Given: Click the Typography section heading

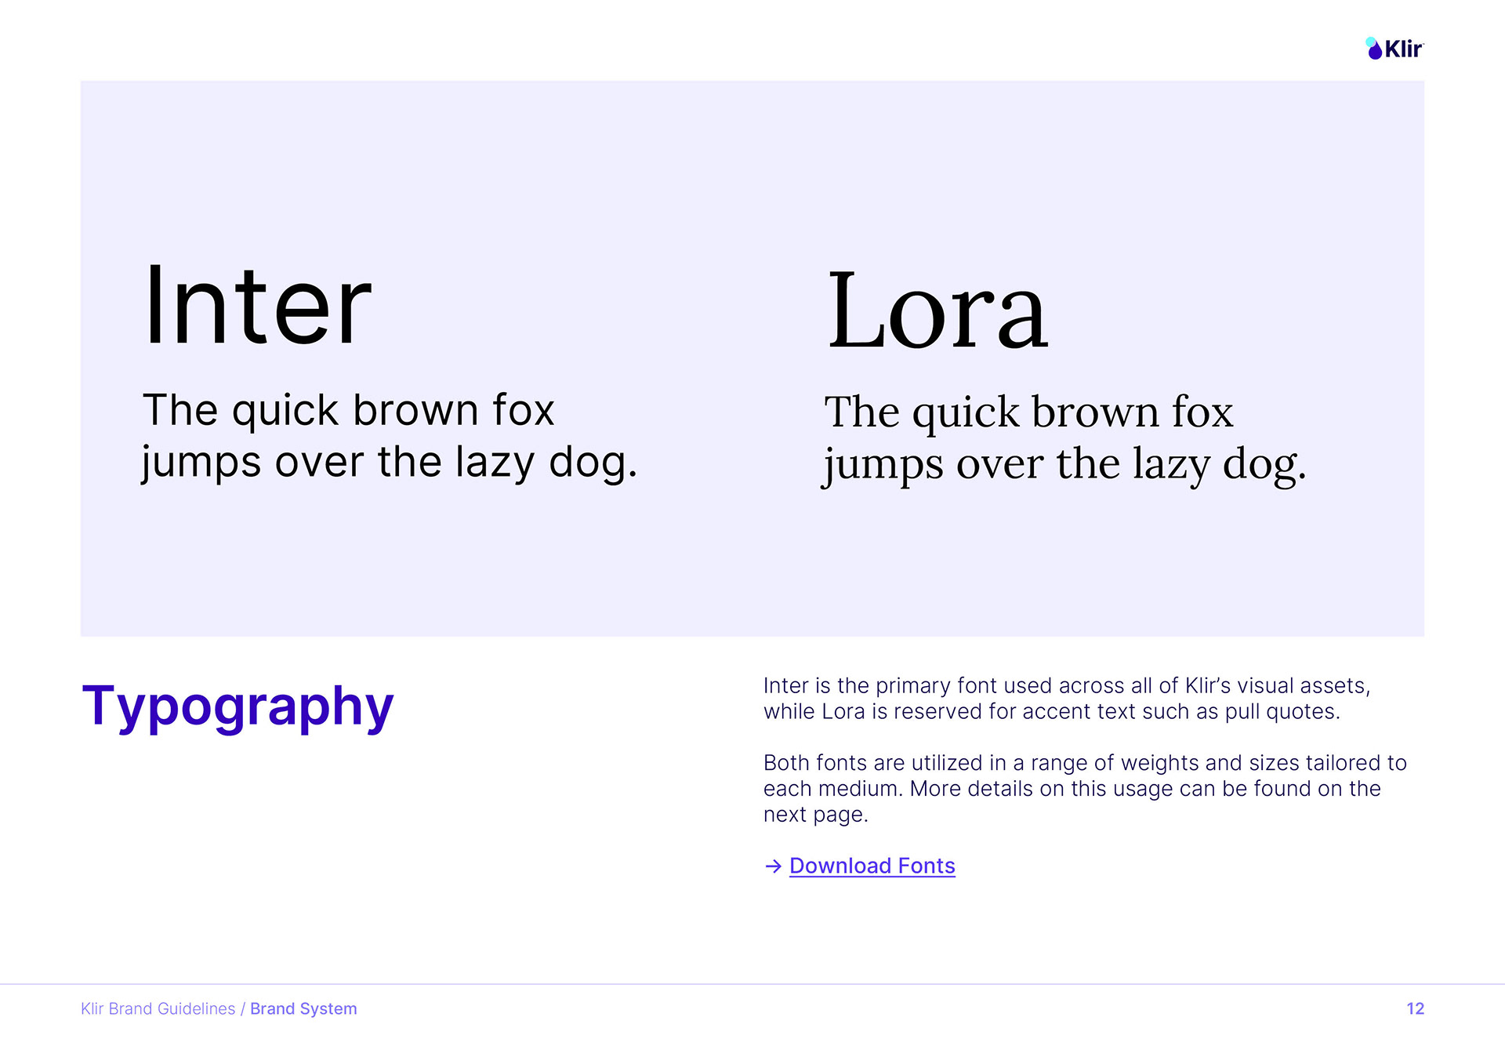Looking at the screenshot, I should [238, 706].
